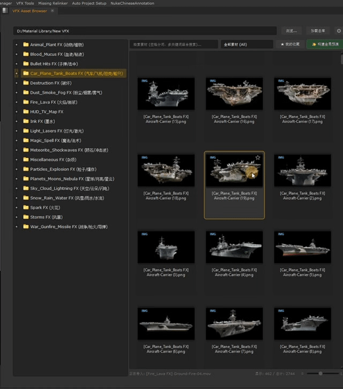Screen dimensions: 343x389
Task: Click the Animal_Plant FX folder icon
Action: tap(26, 44)
